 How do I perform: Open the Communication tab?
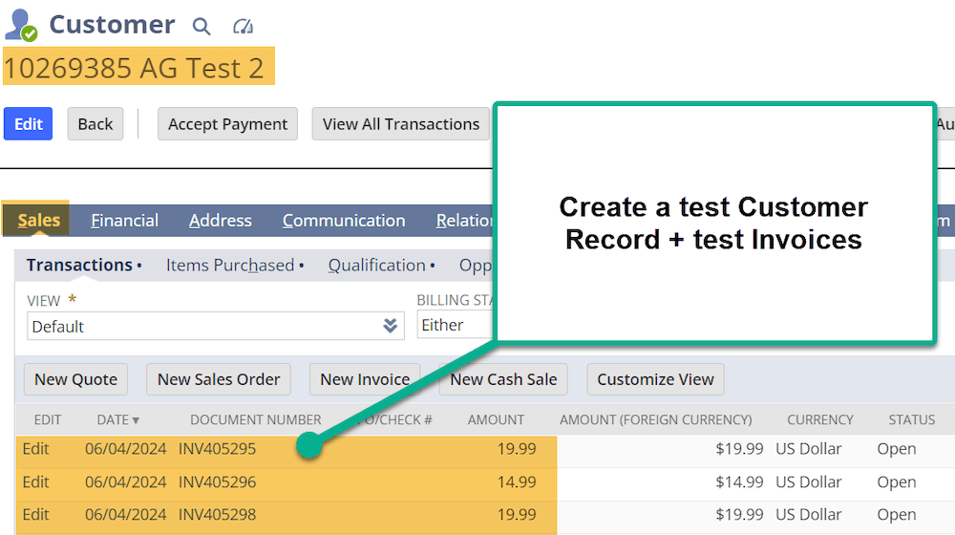(344, 220)
